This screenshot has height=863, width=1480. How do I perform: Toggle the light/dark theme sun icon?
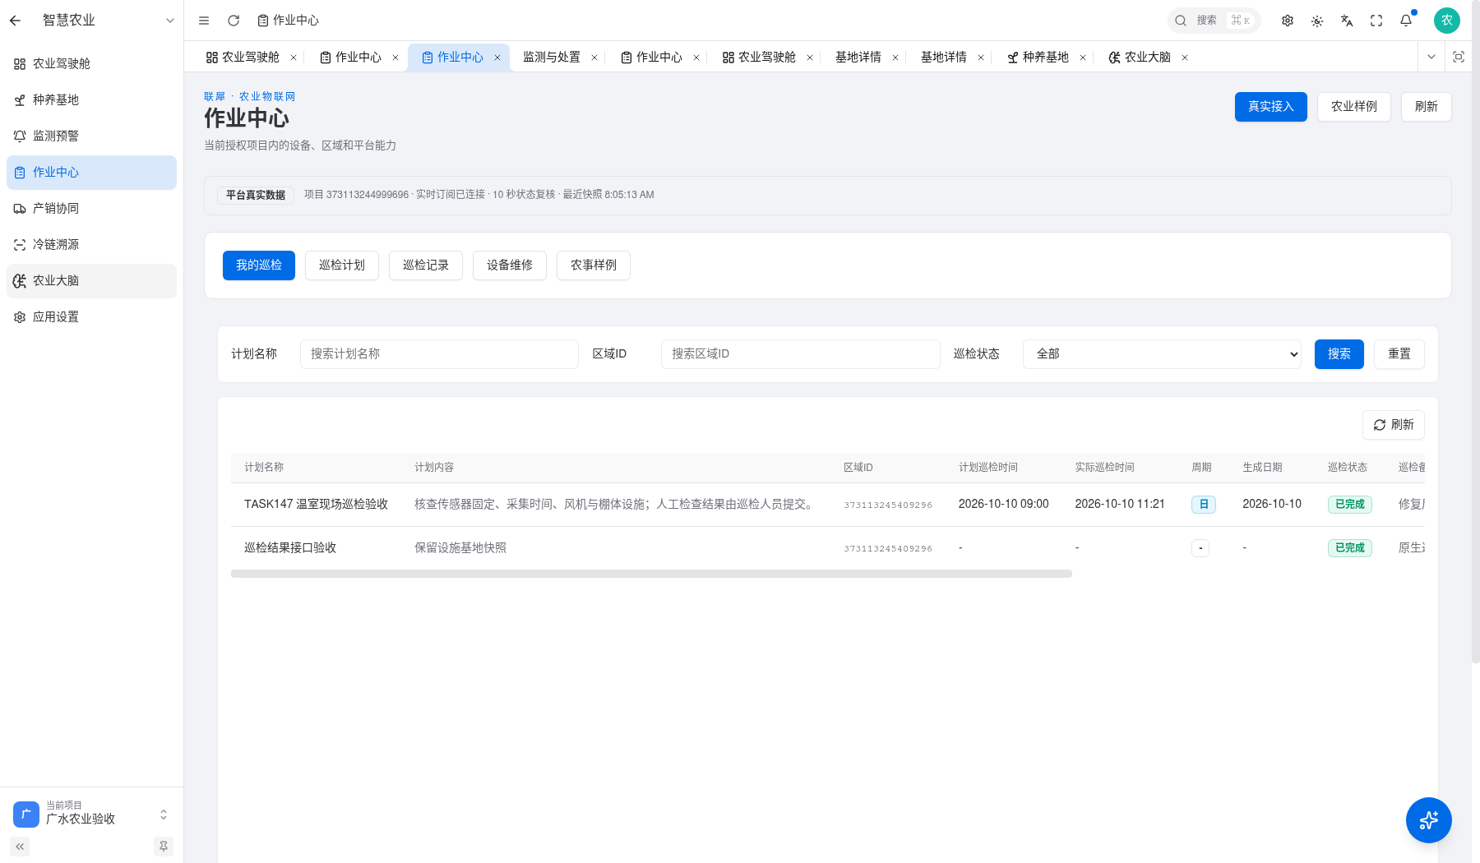pyautogui.click(x=1317, y=21)
